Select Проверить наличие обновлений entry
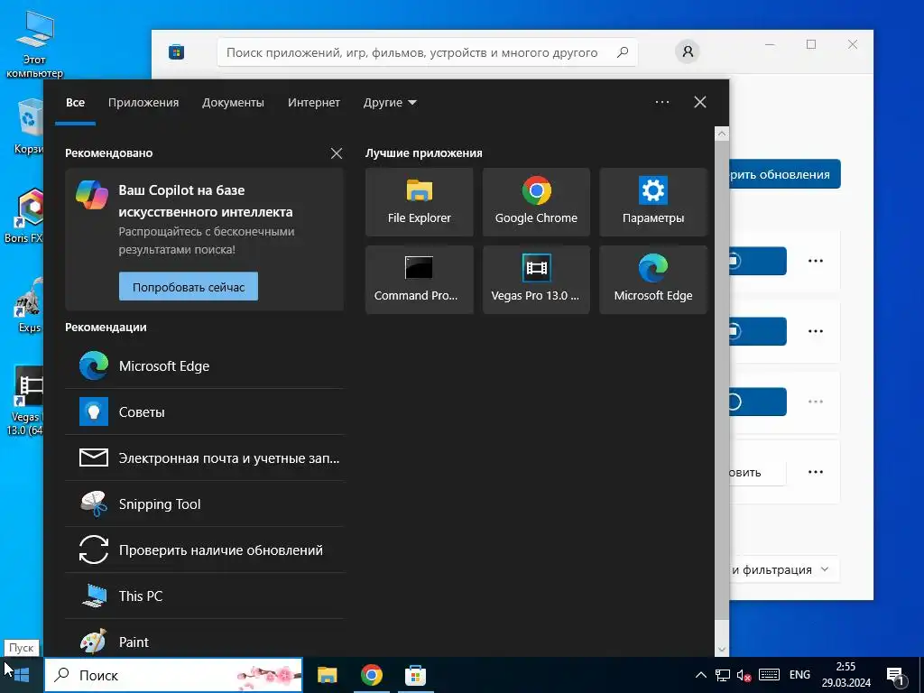Viewport: 924px width, 693px height. [x=204, y=550]
